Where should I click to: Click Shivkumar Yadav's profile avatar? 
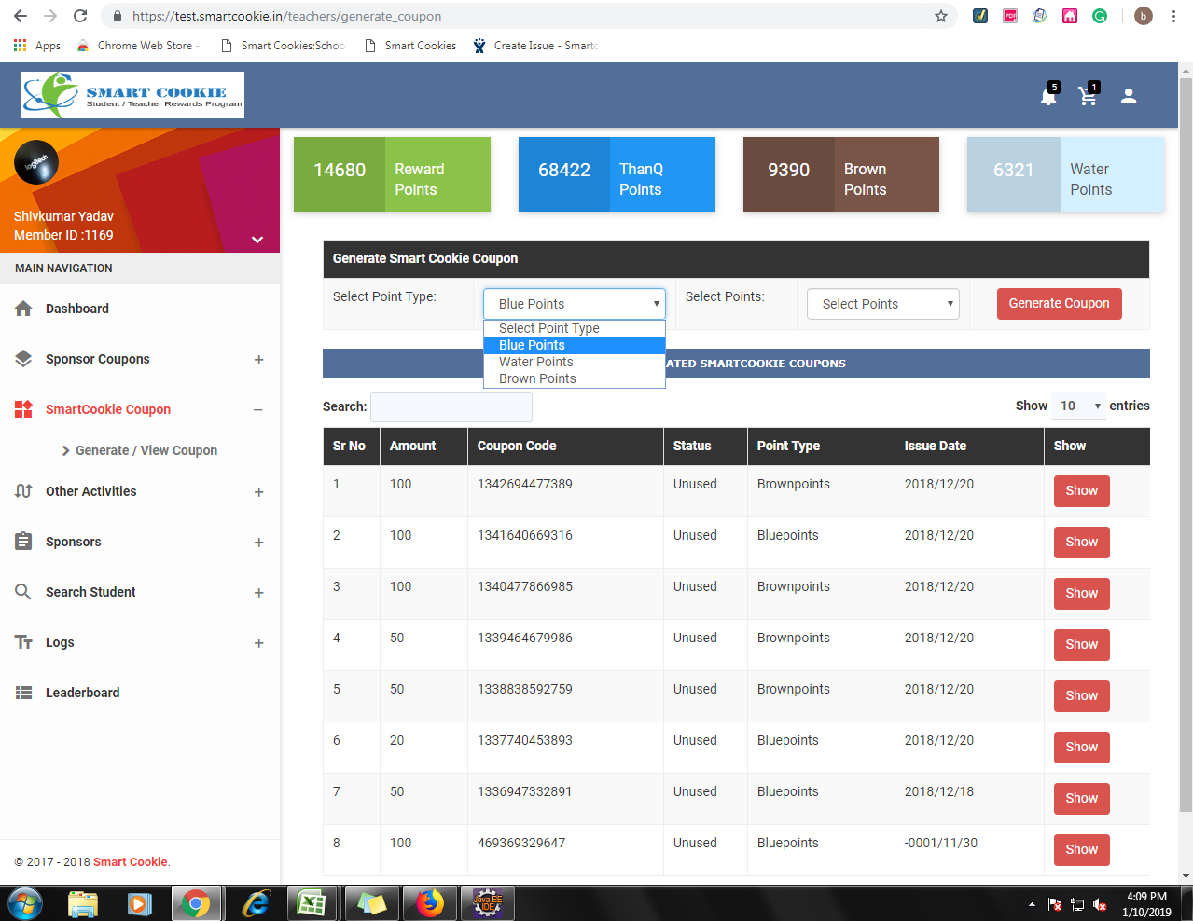click(x=36, y=162)
